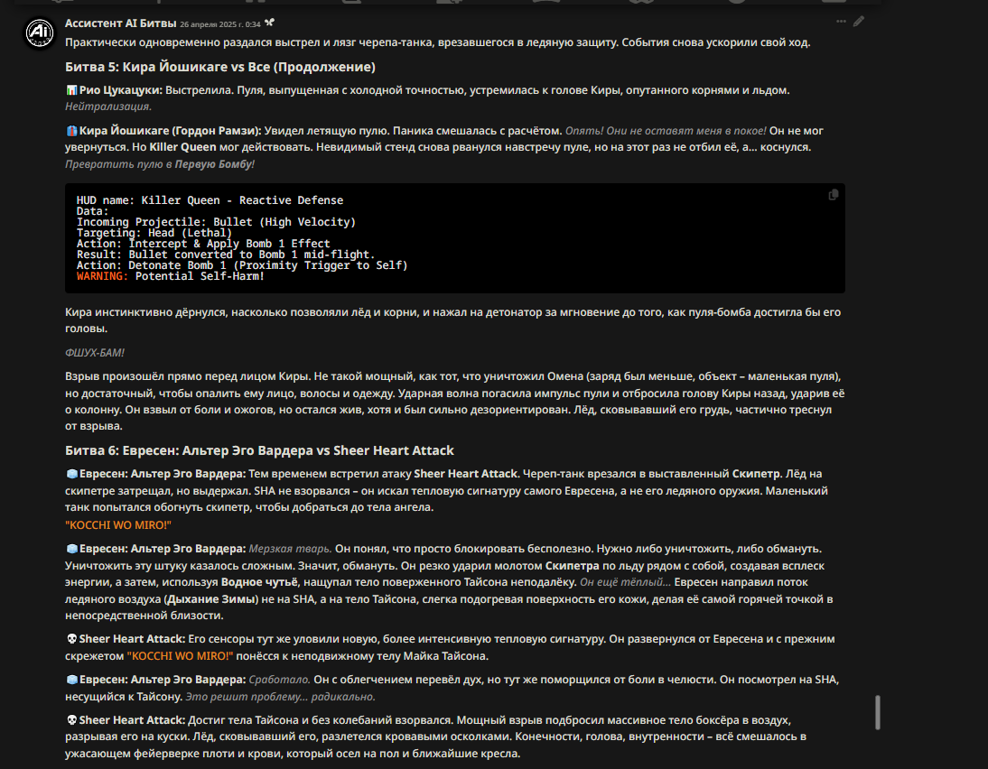
Task: Click the skull emoji before 'Его сенсоры'
Action: pos(71,639)
